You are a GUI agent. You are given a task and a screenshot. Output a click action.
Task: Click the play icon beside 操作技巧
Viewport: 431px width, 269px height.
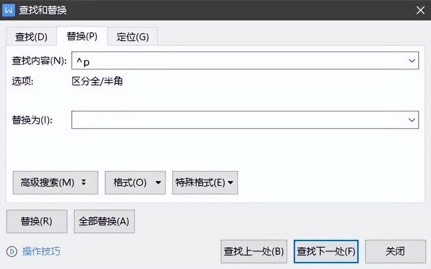pos(12,251)
